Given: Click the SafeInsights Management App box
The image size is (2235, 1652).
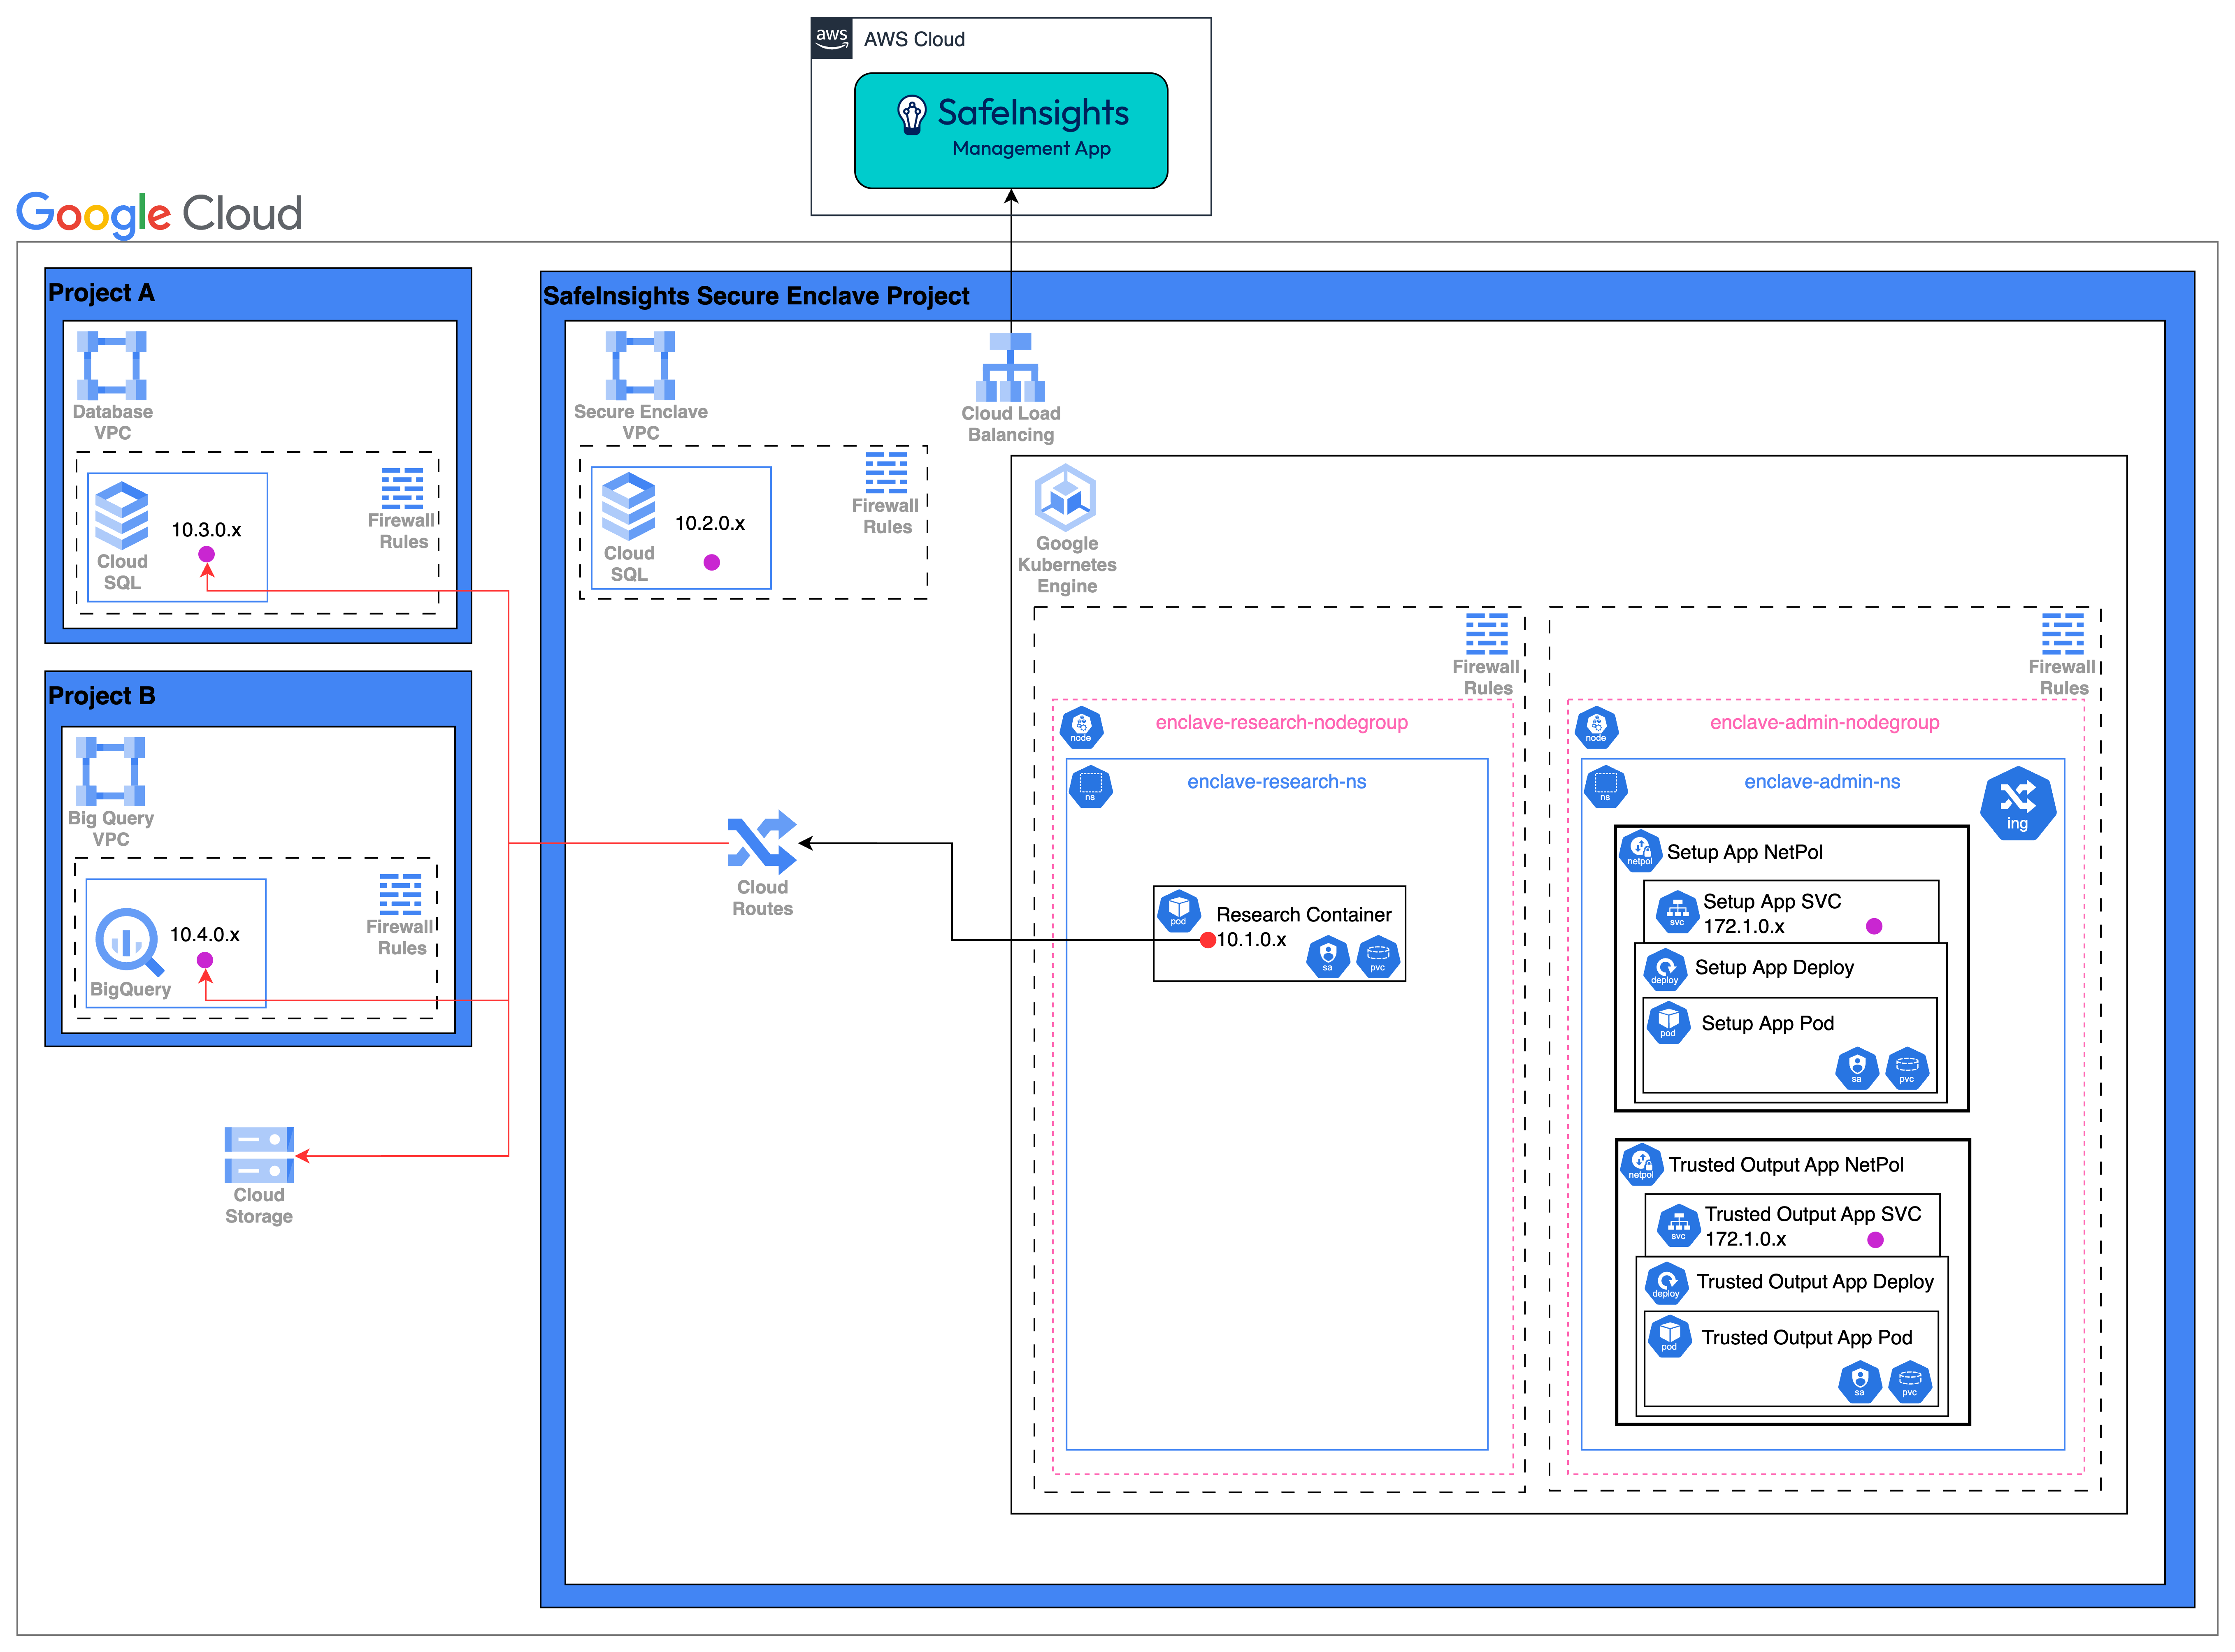Looking at the screenshot, I should [1010, 131].
